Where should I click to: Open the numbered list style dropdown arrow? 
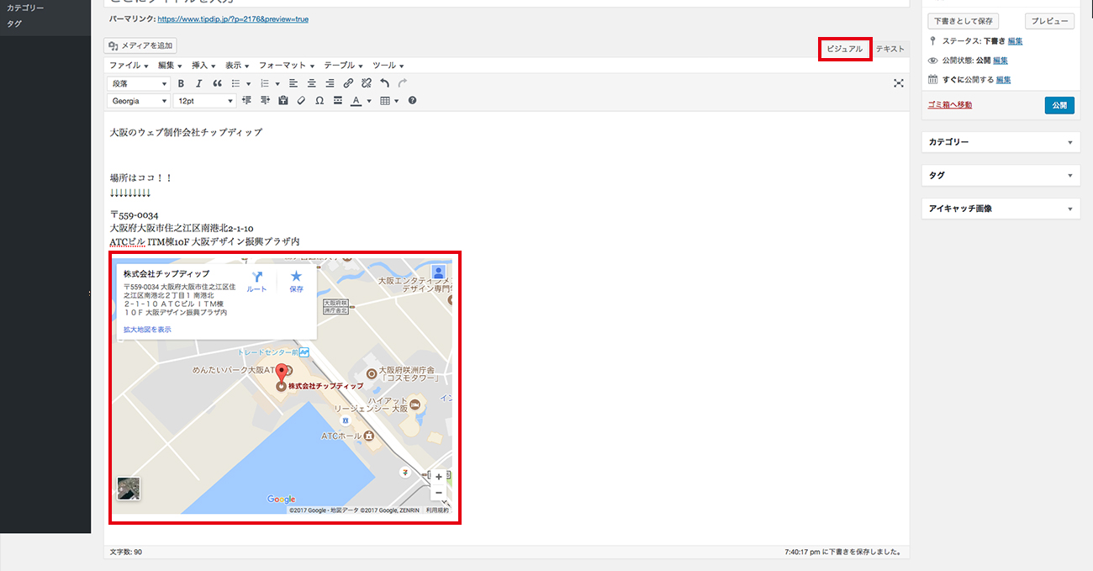pos(277,84)
